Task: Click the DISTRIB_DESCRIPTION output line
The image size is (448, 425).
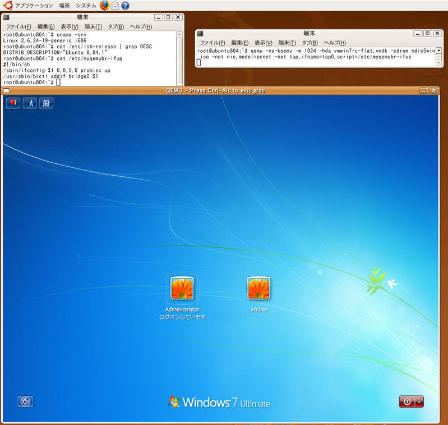Action: [55, 53]
